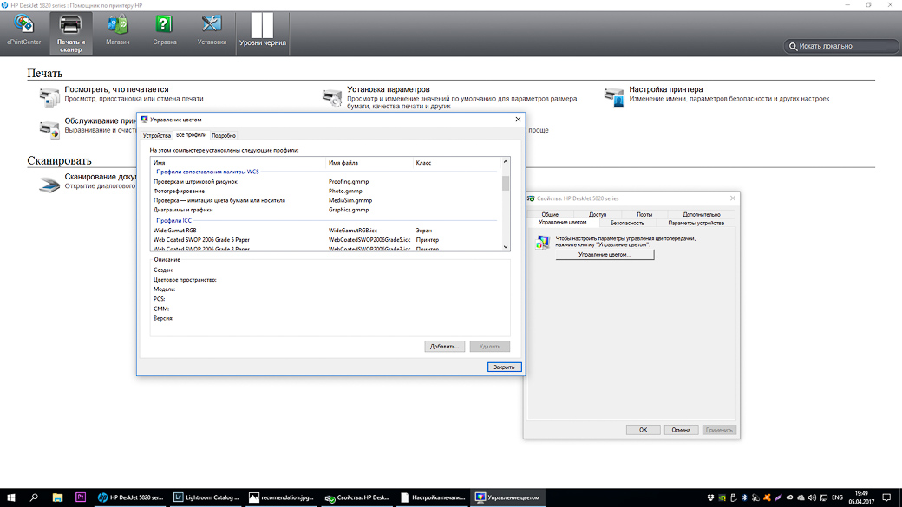Open the Action Center notifications icon
Screen dimensions: 902x507
coord(887,497)
